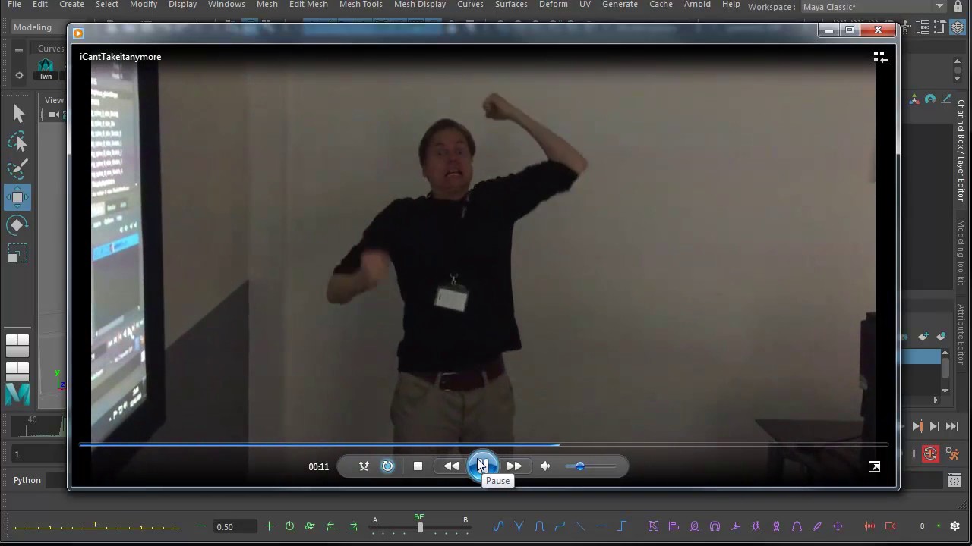Open the Edit Mesh menu
The width and height of the screenshot is (972, 546).
(308, 5)
